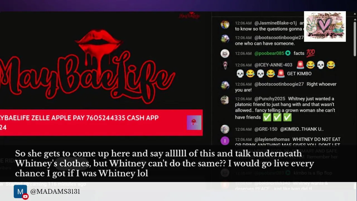Click the small lips icon on red banner
Screen dimensions: 357x201
(x=194, y=123)
